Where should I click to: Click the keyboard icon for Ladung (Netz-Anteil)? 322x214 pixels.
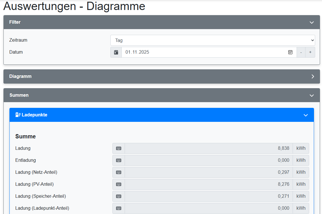click(118, 172)
